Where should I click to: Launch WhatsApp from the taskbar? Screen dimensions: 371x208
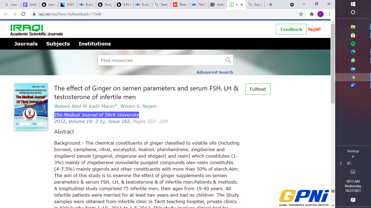353,60
